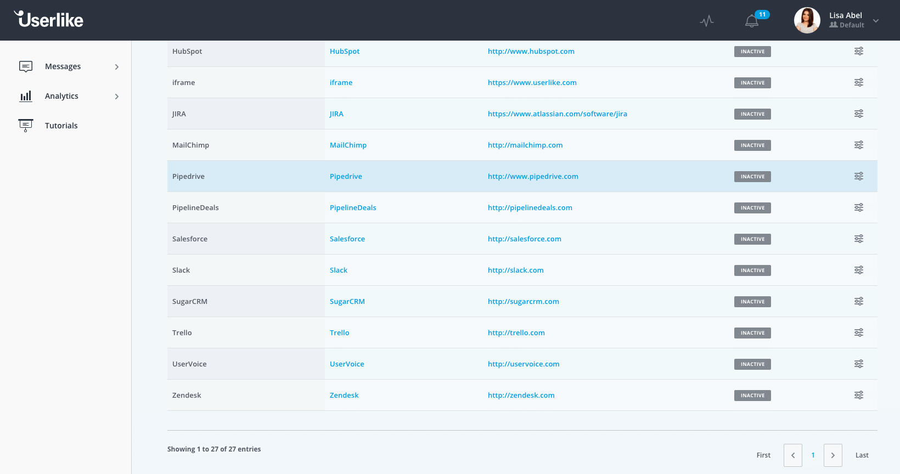Click INACTIVE badge in Slack row
This screenshot has width=900, height=474.
coord(752,270)
